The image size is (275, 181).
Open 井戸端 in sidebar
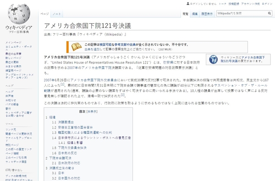[9, 96]
